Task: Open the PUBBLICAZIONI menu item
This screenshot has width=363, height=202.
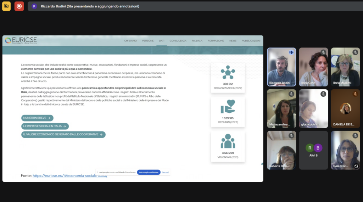Action: tap(251, 41)
